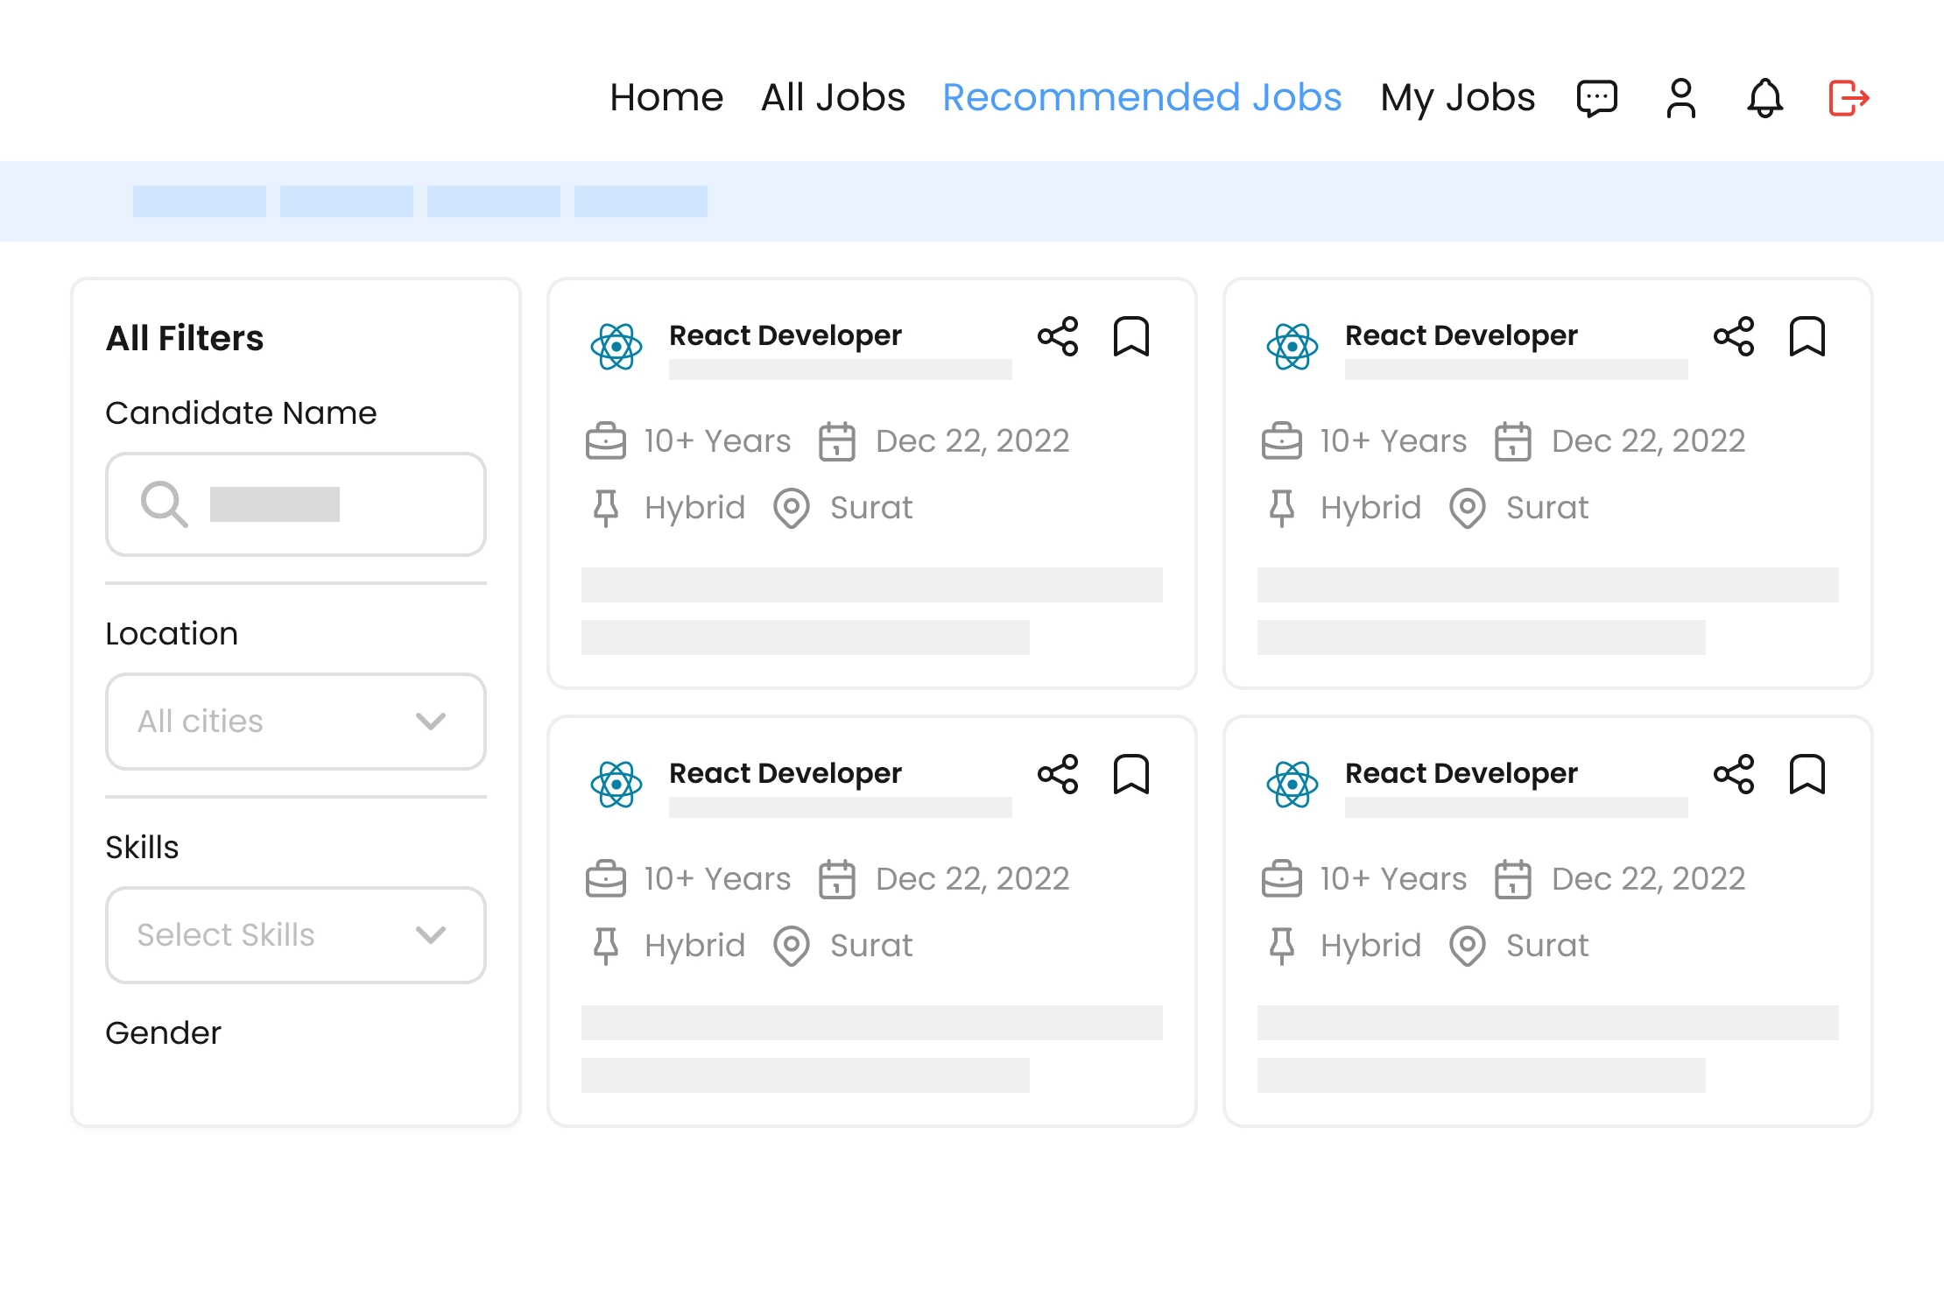Click share icon on bottom-left job card
The width and height of the screenshot is (1944, 1303).
coord(1057,774)
